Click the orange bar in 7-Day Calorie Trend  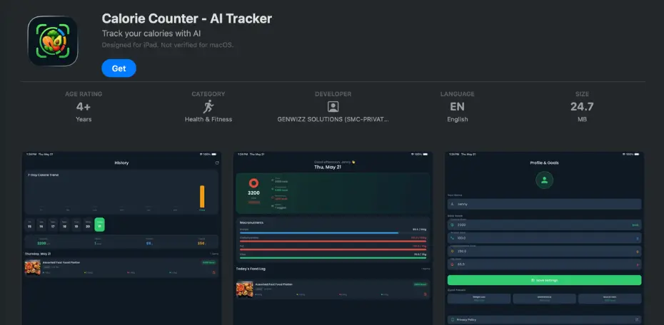pos(202,197)
